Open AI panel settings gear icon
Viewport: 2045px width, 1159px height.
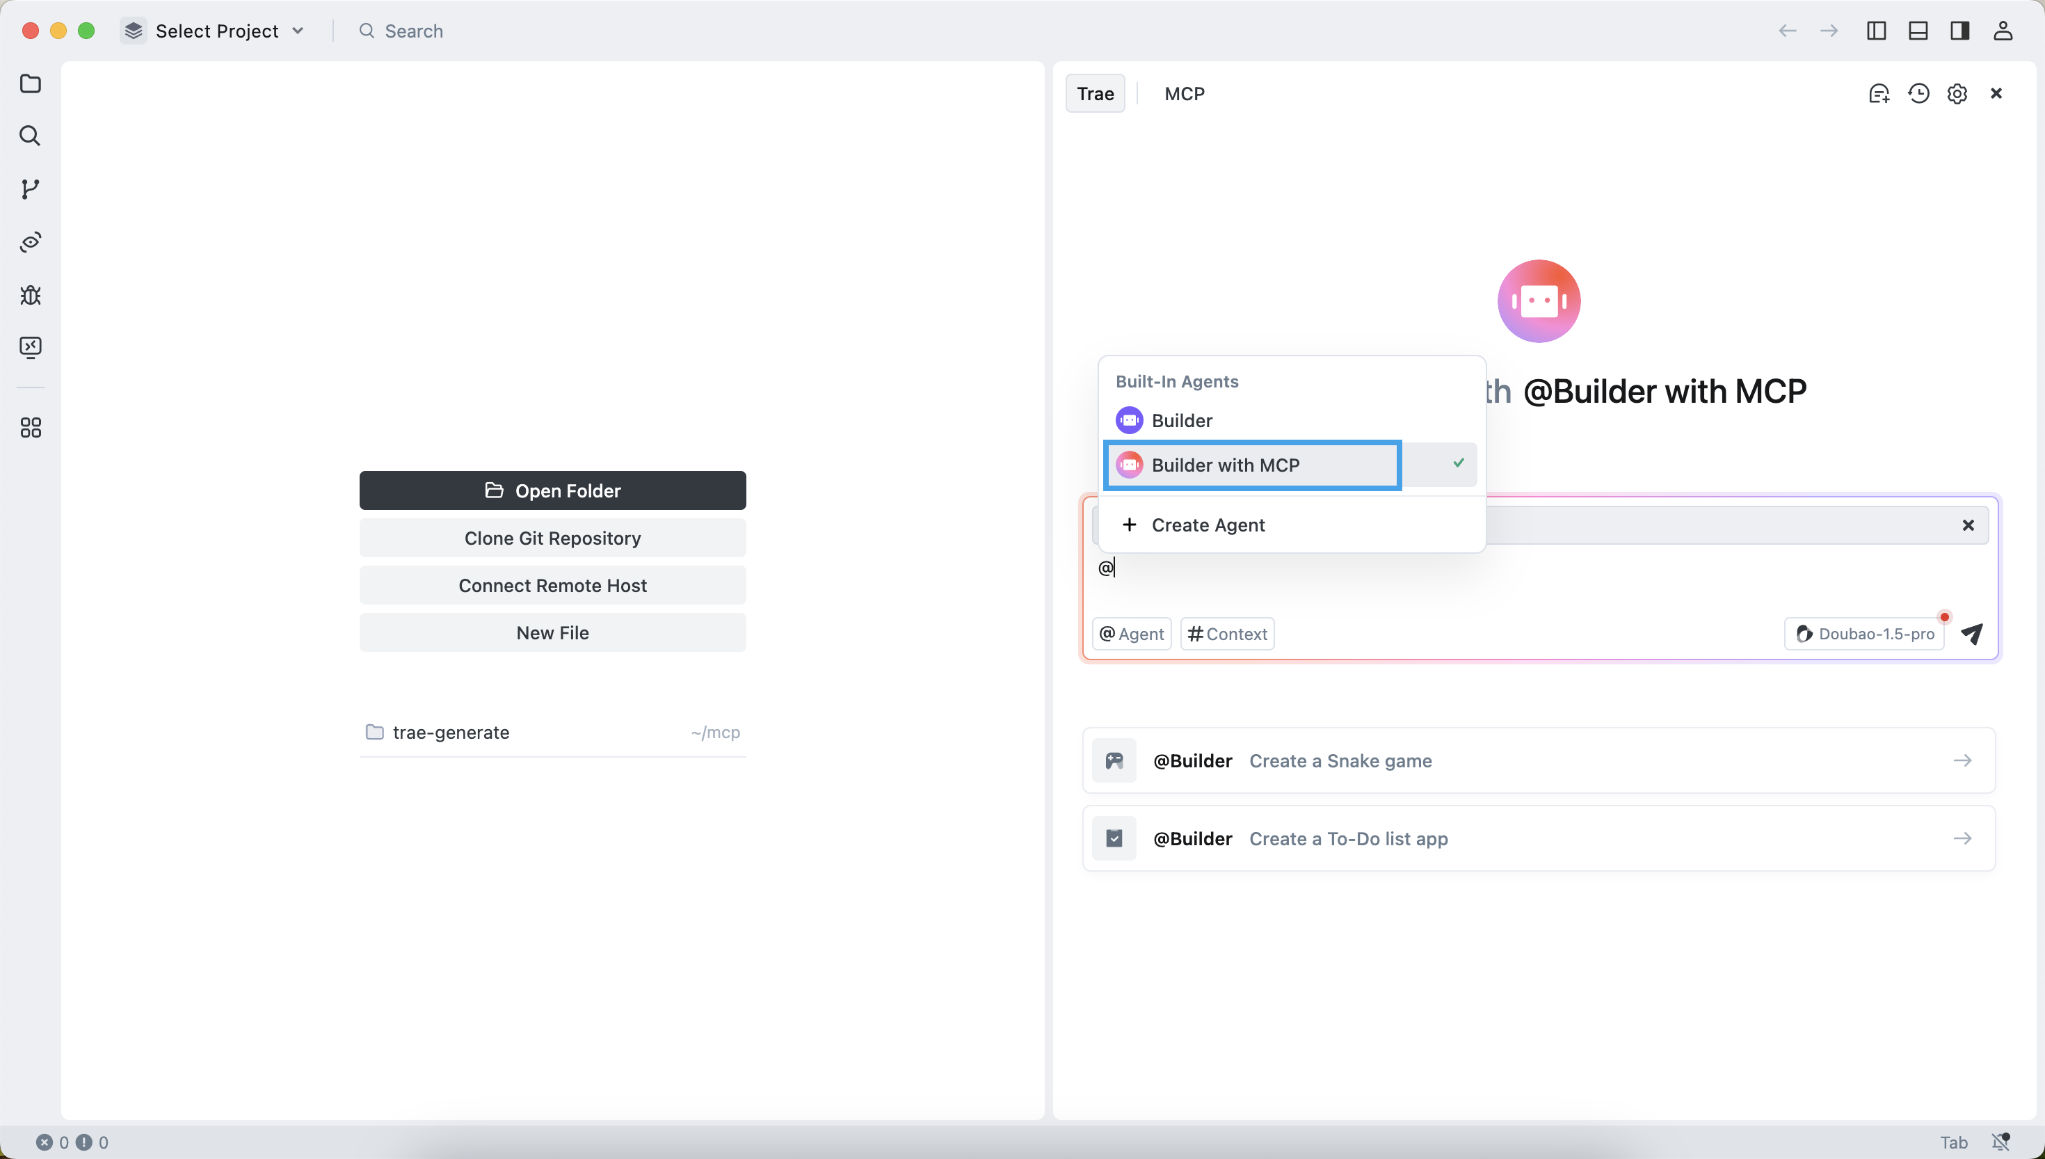1957,94
